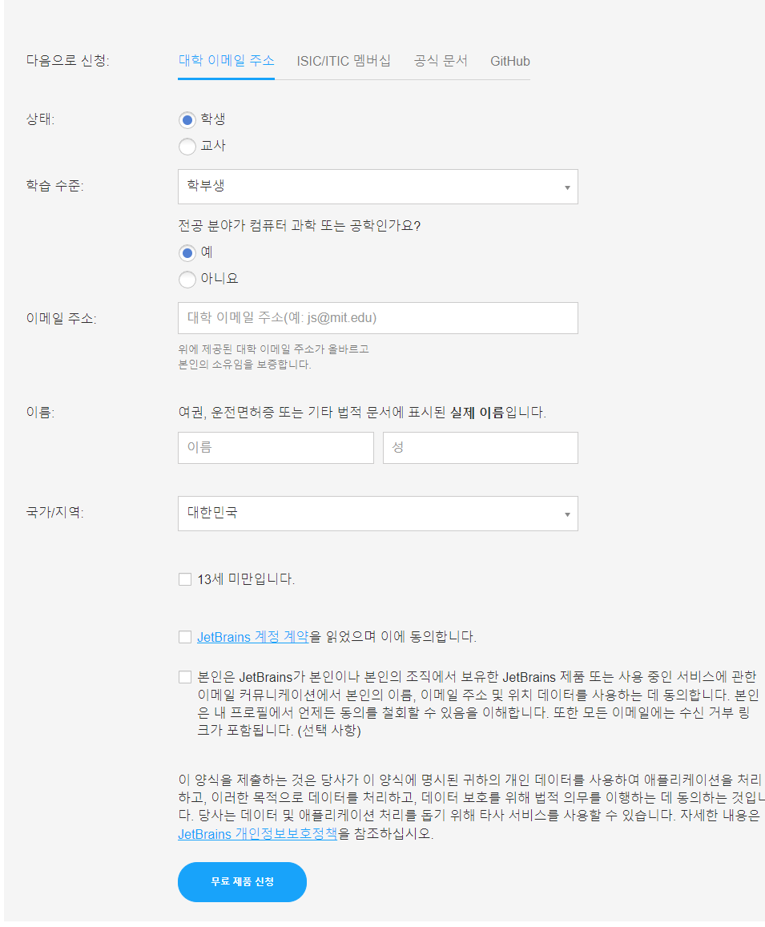The height and width of the screenshot is (927, 765).
Task: Select 예 for computer science major
Action: click(187, 253)
